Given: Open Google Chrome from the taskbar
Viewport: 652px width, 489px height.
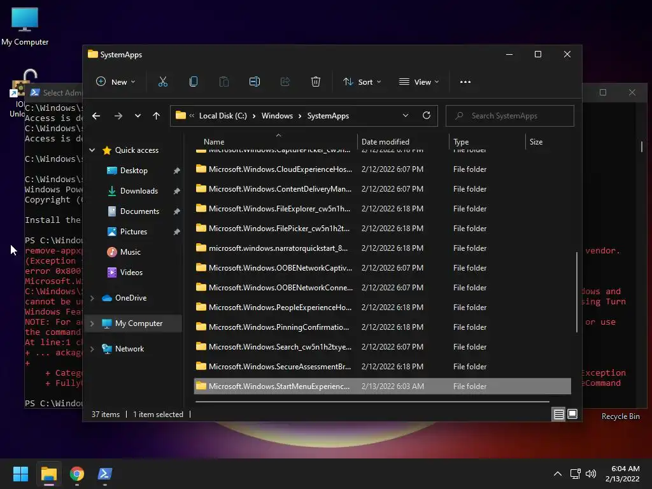Looking at the screenshot, I should 77,474.
